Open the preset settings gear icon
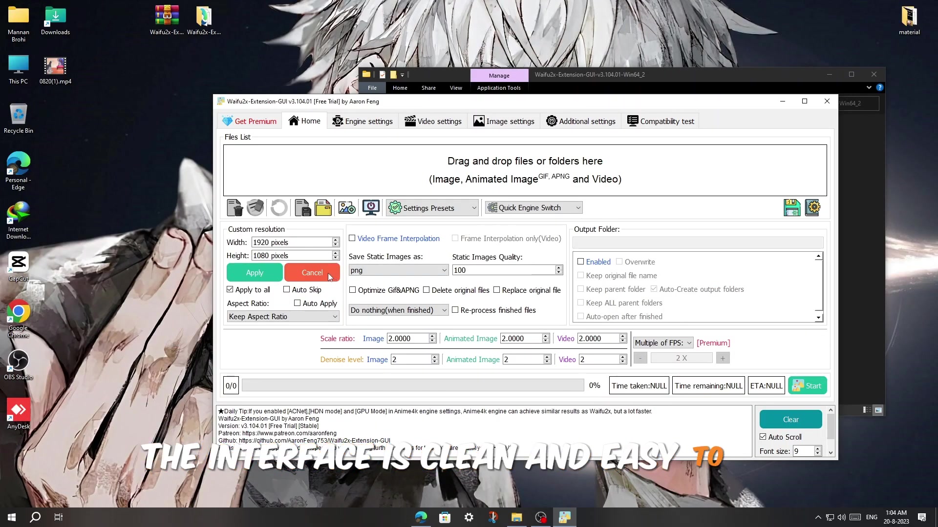This screenshot has width=938, height=527. coord(812,207)
